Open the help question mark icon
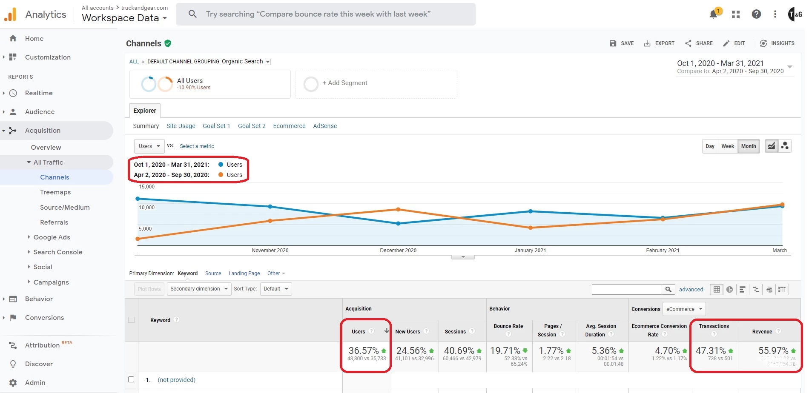Viewport: 809px width, 393px height. [756, 14]
